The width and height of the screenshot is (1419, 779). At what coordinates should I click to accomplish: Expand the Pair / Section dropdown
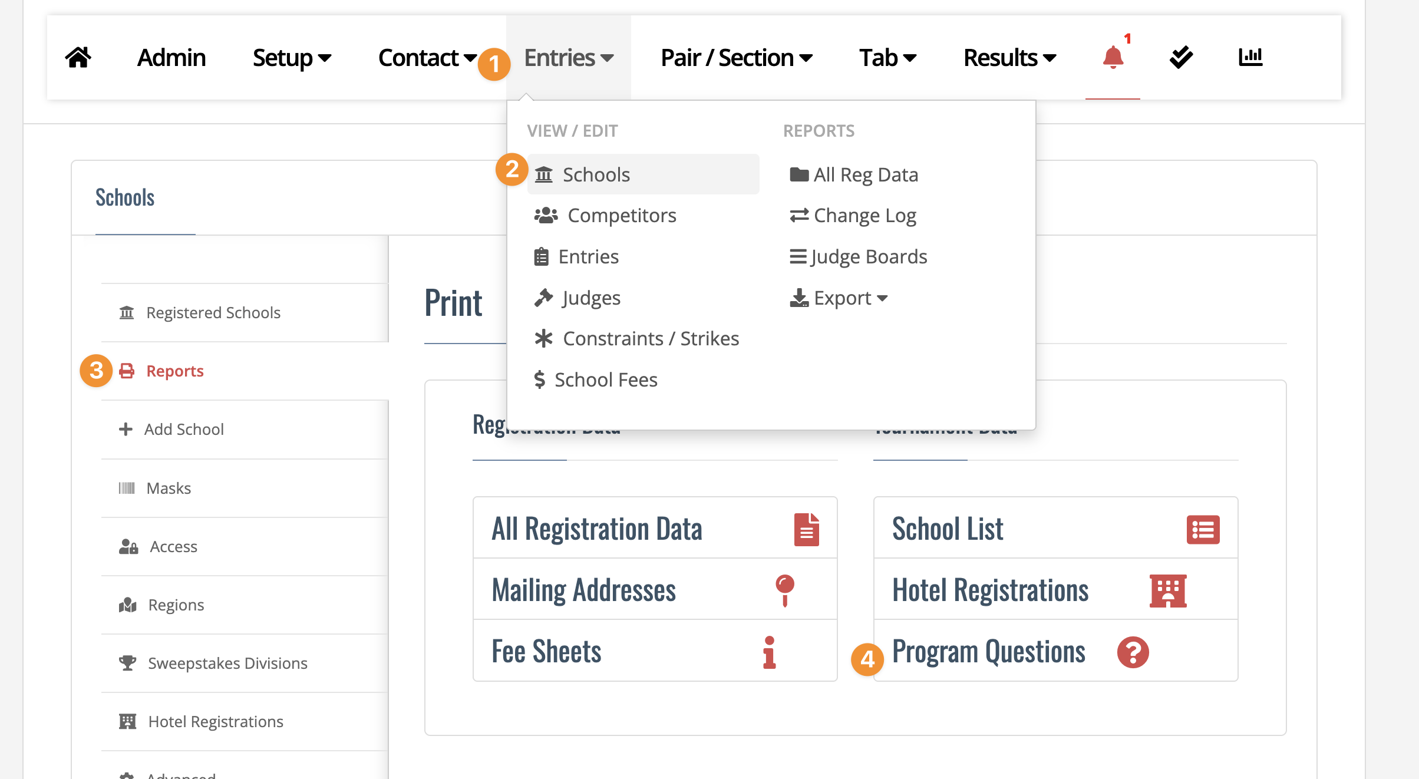pos(737,58)
